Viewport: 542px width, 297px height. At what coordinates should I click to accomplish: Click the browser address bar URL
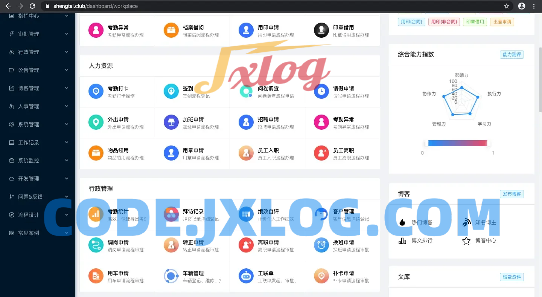pyautogui.click(x=96, y=6)
